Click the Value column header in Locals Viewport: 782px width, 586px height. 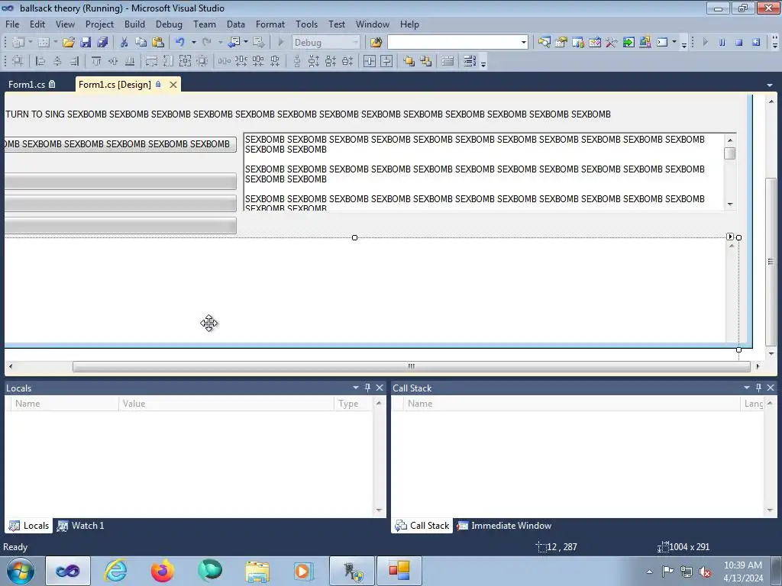(226, 404)
